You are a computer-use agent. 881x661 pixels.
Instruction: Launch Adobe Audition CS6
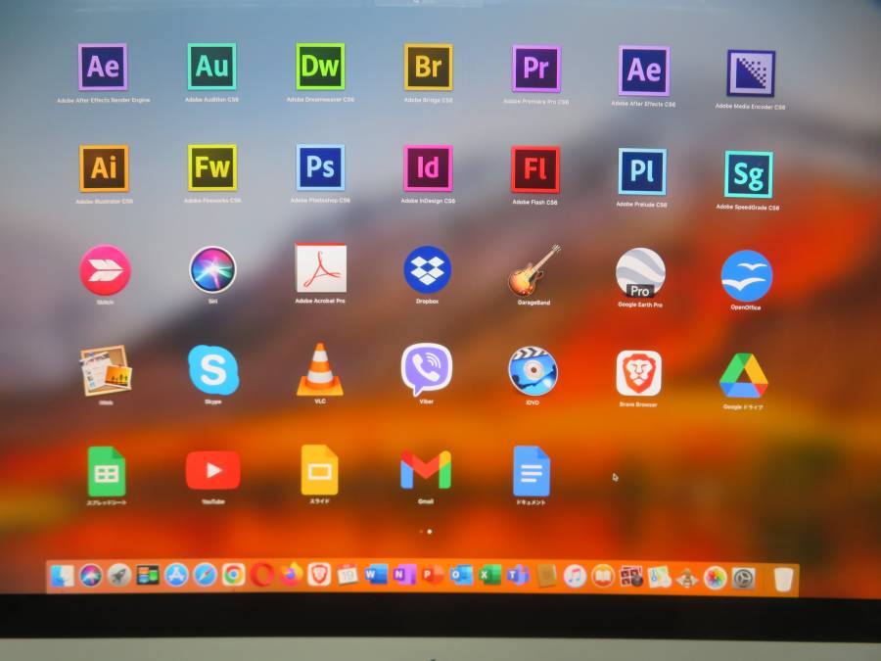point(211,67)
